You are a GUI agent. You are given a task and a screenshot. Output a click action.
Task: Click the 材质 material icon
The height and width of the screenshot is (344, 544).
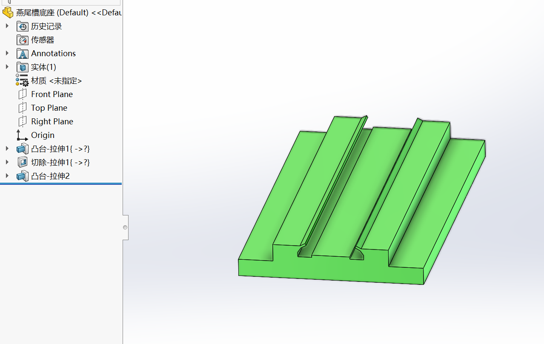point(22,80)
